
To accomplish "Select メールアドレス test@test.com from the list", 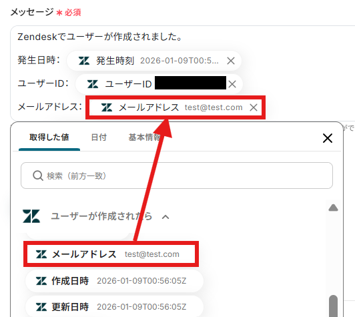I will [111, 254].
